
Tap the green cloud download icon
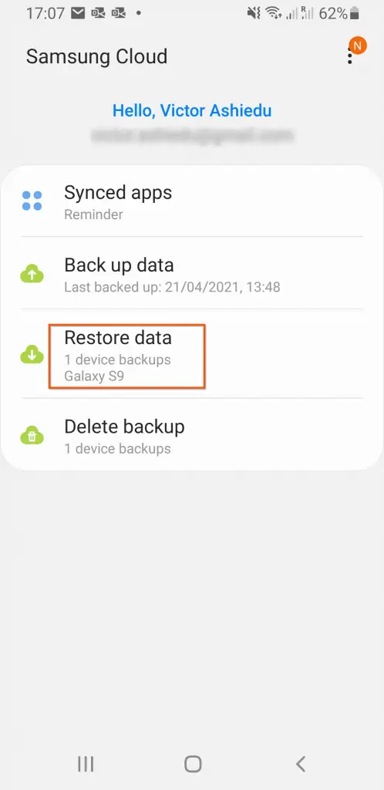[x=32, y=355]
